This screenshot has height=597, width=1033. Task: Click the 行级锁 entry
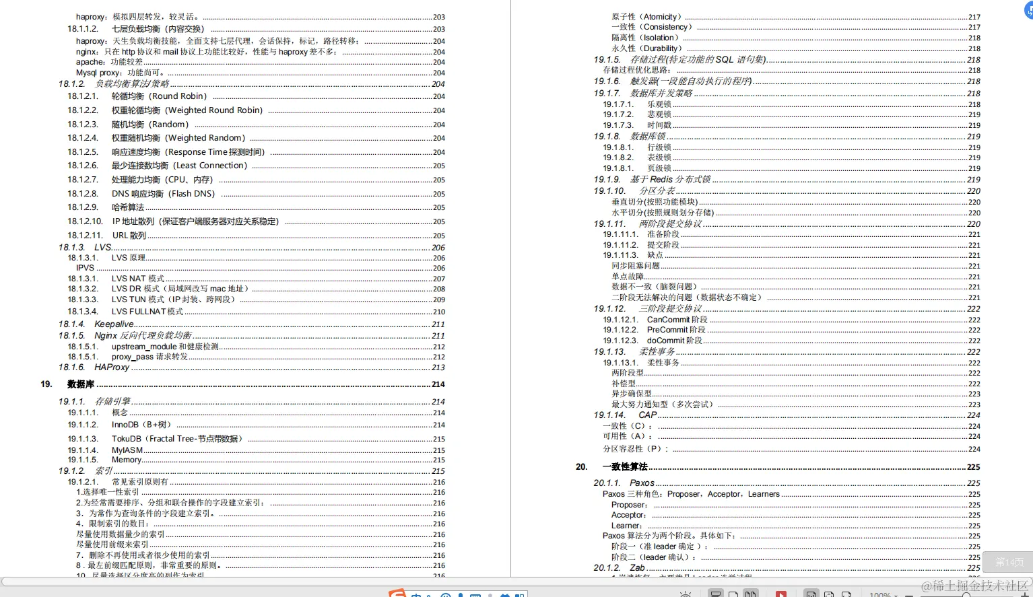coord(791,147)
